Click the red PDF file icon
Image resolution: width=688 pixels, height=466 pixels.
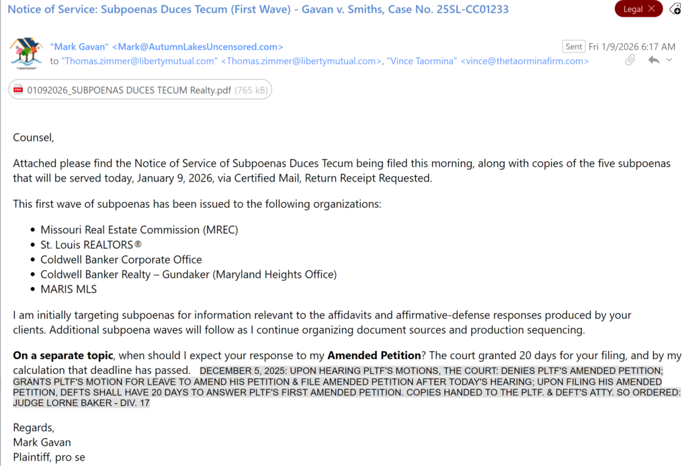tap(18, 90)
